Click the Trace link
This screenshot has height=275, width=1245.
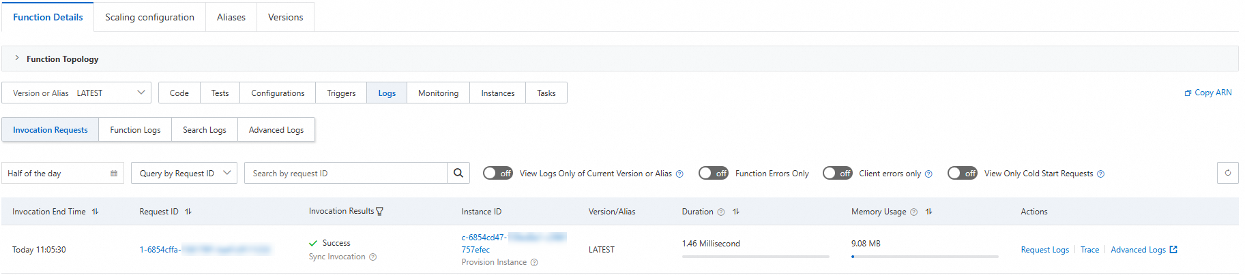pos(1089,250)
